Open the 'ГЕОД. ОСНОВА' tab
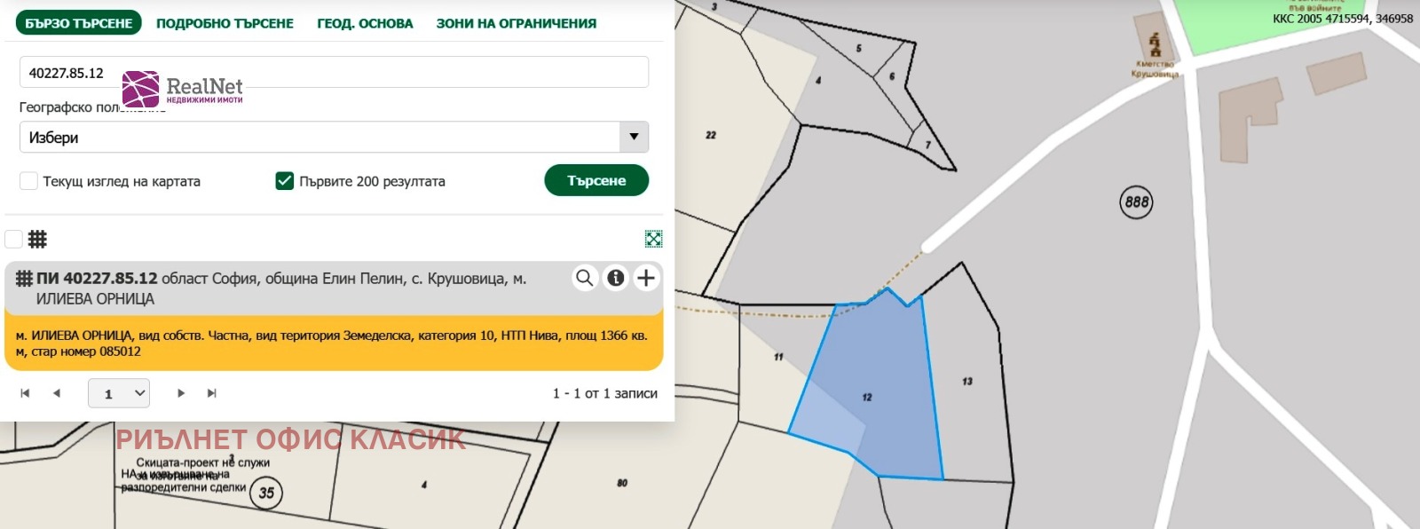1420x529 pixels. (365, 23)
